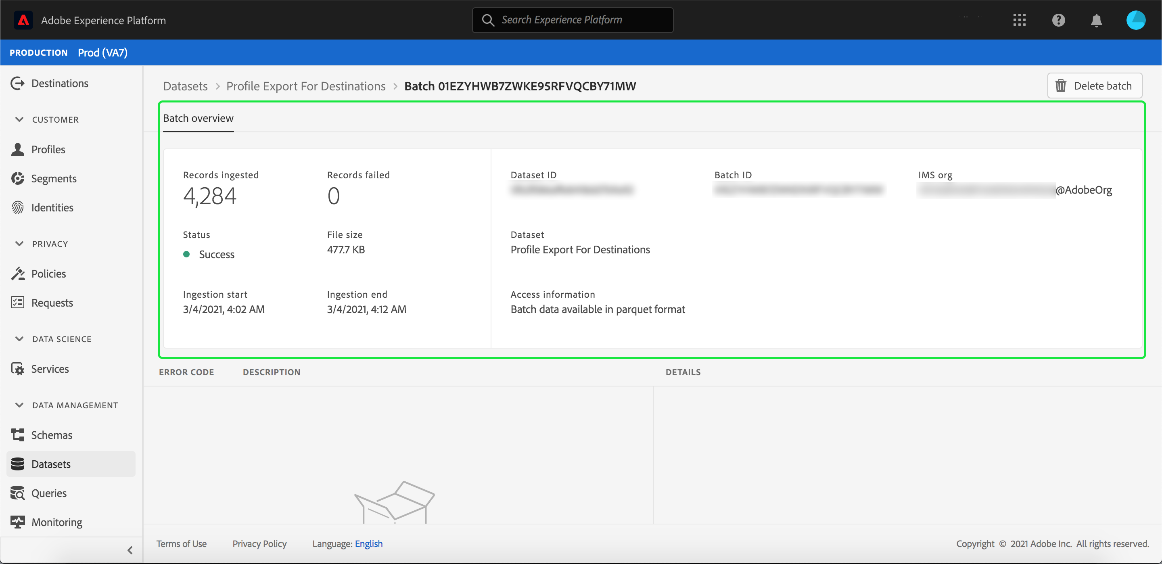Go to Identities fingerprint item
The image size is (1162, 564).
[x=52, y=207]
